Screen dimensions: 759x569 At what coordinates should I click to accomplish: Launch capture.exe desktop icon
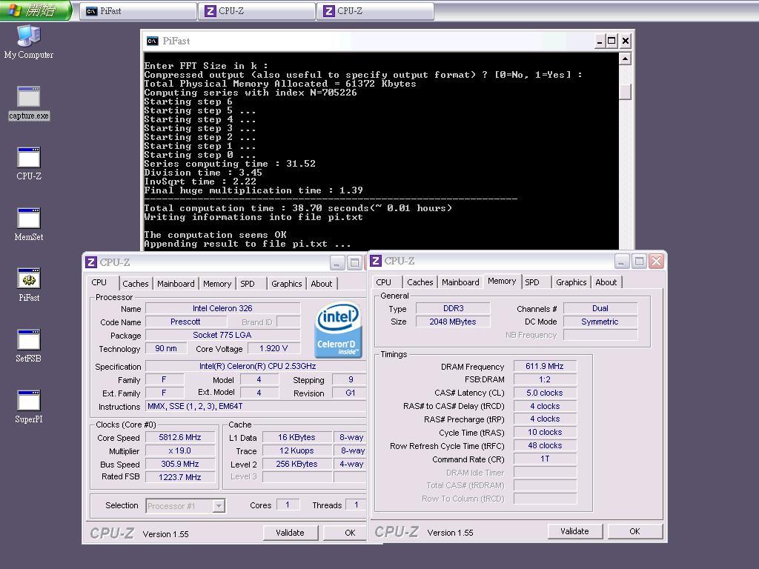29,103
